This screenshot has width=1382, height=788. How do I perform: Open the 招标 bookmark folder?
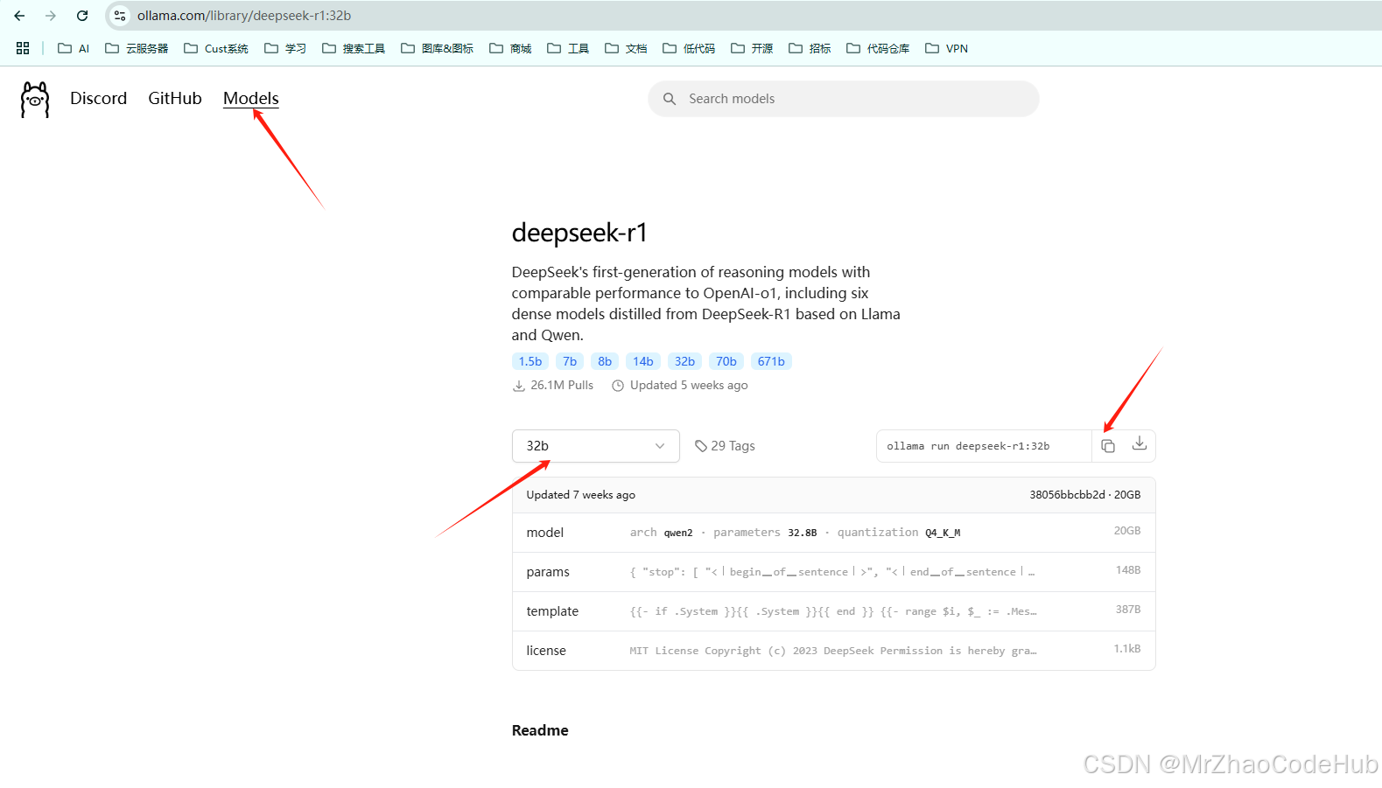810,48
